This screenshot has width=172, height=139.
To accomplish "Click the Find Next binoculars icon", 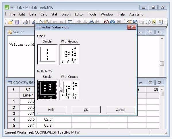I will coord(97,22).
